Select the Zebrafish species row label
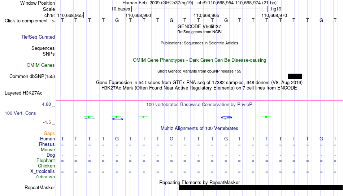Viewport: 343px width, 196px height. click(45, 177)
